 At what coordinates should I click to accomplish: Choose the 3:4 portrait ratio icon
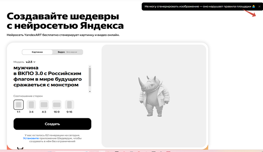(x=31, y=104)
